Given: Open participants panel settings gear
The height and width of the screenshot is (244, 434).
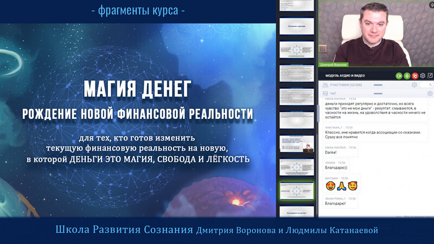Looking at the screenshot, I should click(x=414, y=85).
